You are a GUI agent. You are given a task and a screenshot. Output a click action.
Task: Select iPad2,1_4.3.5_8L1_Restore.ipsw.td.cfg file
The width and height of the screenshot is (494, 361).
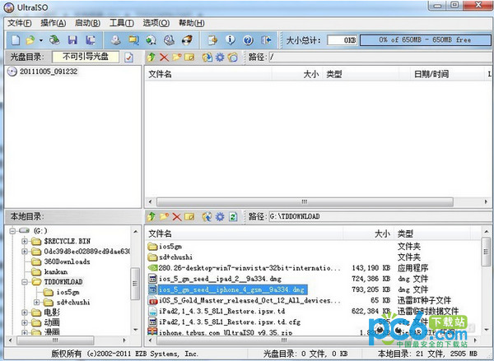coord(230,322)
